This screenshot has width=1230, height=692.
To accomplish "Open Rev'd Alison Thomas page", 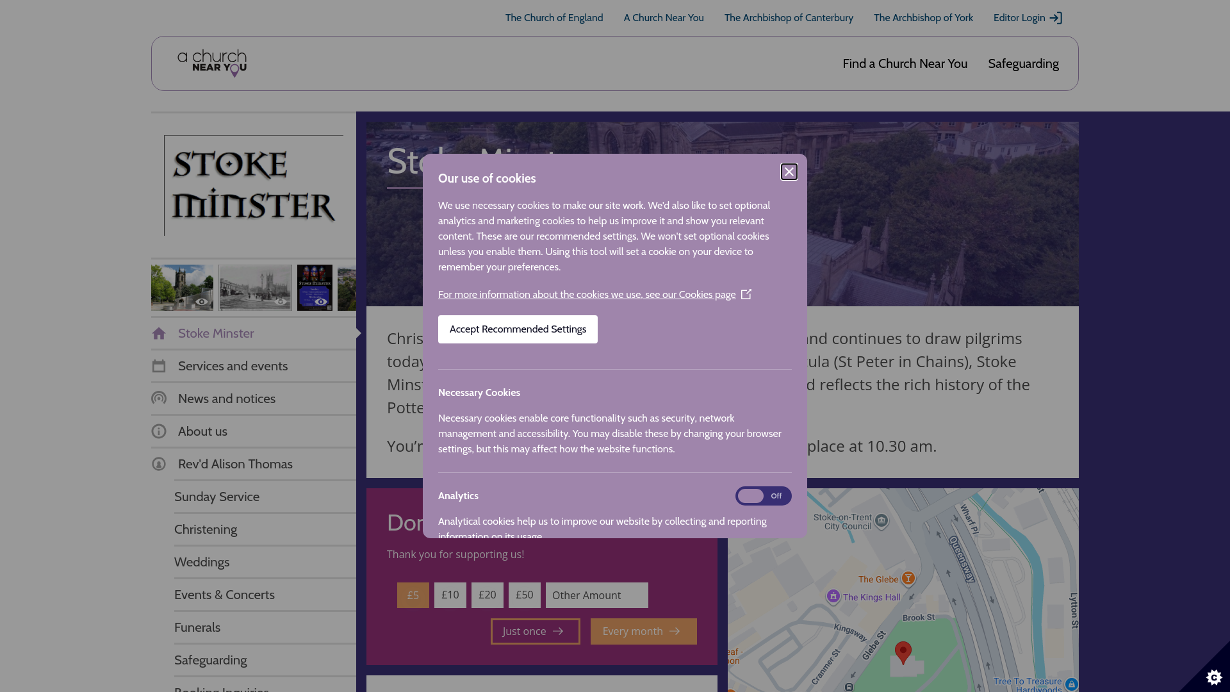I will pyautogui.click(x=254, y=464).
